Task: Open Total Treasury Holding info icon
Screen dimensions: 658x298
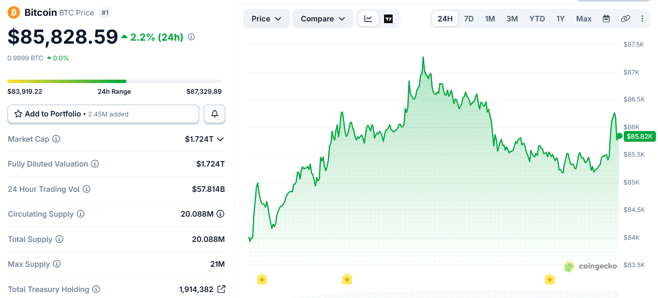Action: pyautogui.click(x=96, y=289)
